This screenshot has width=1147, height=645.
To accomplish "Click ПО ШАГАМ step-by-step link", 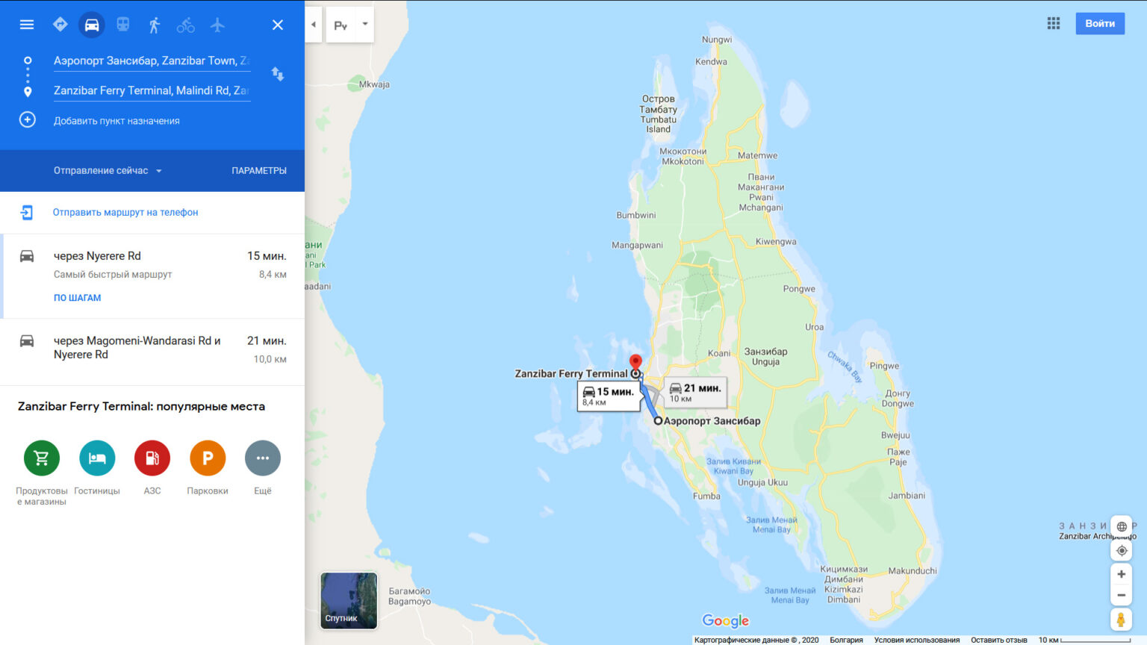I will pos(77,297).
